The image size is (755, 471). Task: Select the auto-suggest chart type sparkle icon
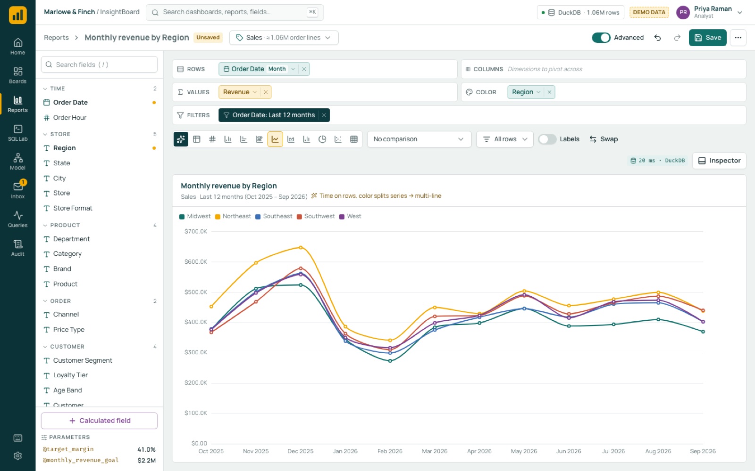[x=181, y=139]
